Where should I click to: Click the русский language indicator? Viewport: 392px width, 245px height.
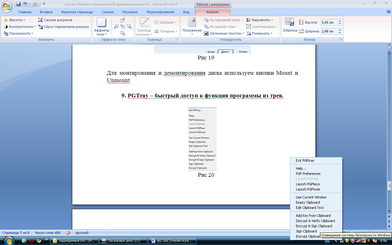click(x=82, y=233)
